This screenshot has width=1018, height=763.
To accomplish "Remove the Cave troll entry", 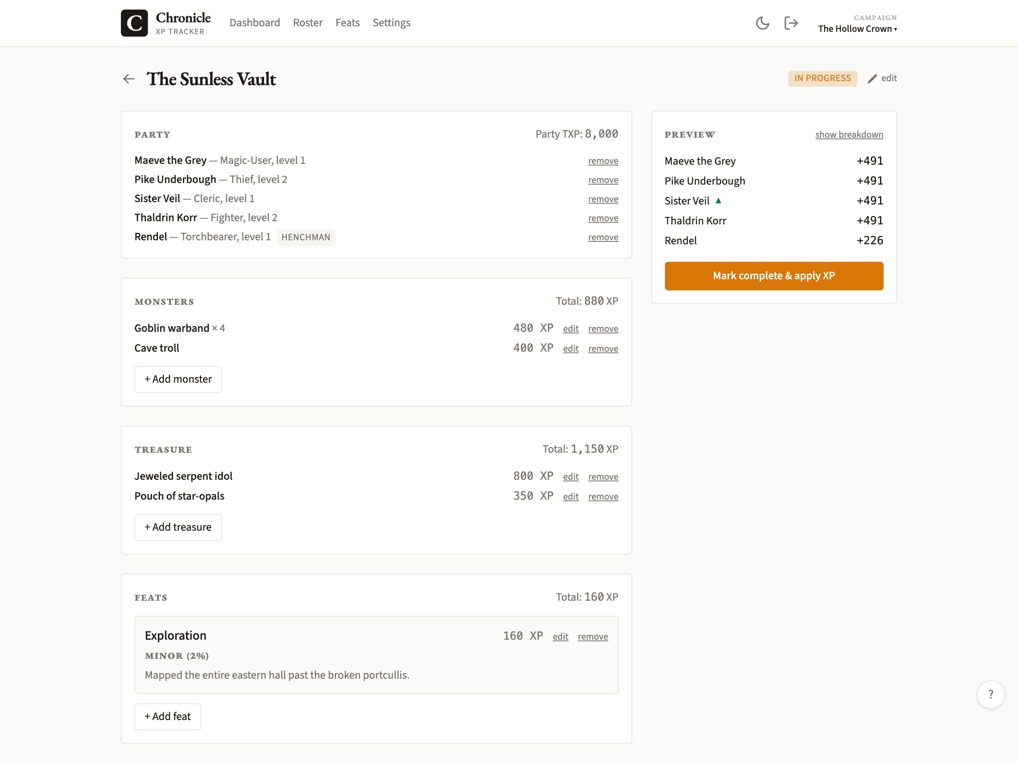I will (x=603, y=348).
